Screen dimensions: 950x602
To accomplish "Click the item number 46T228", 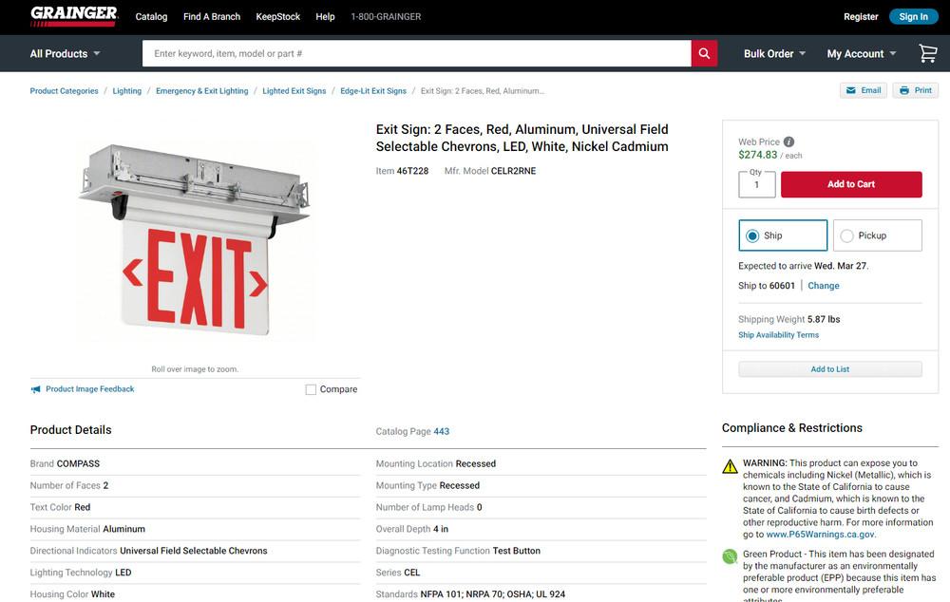I will (x=412, y=171).
